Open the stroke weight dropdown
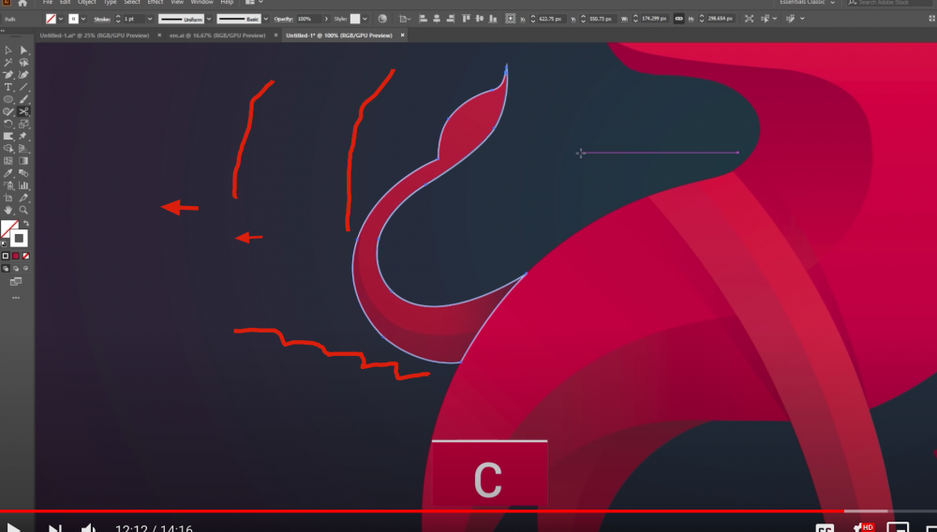 [x=150, y=19]
